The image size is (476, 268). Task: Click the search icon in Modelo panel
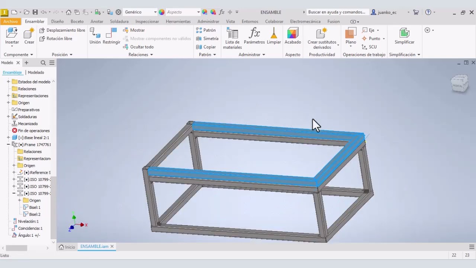(43, 63)
